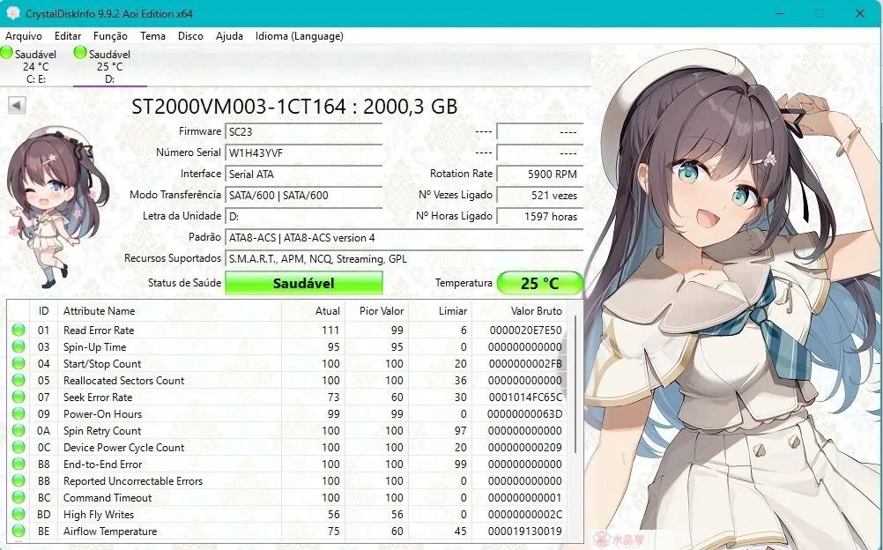Select the High Fly Writes row
This screenshot has width=883, height=550.
(287, 515)
